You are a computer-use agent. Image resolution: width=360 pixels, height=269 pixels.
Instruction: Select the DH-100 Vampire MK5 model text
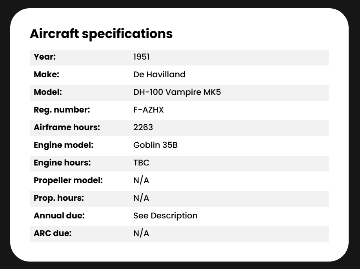(177, 92)
